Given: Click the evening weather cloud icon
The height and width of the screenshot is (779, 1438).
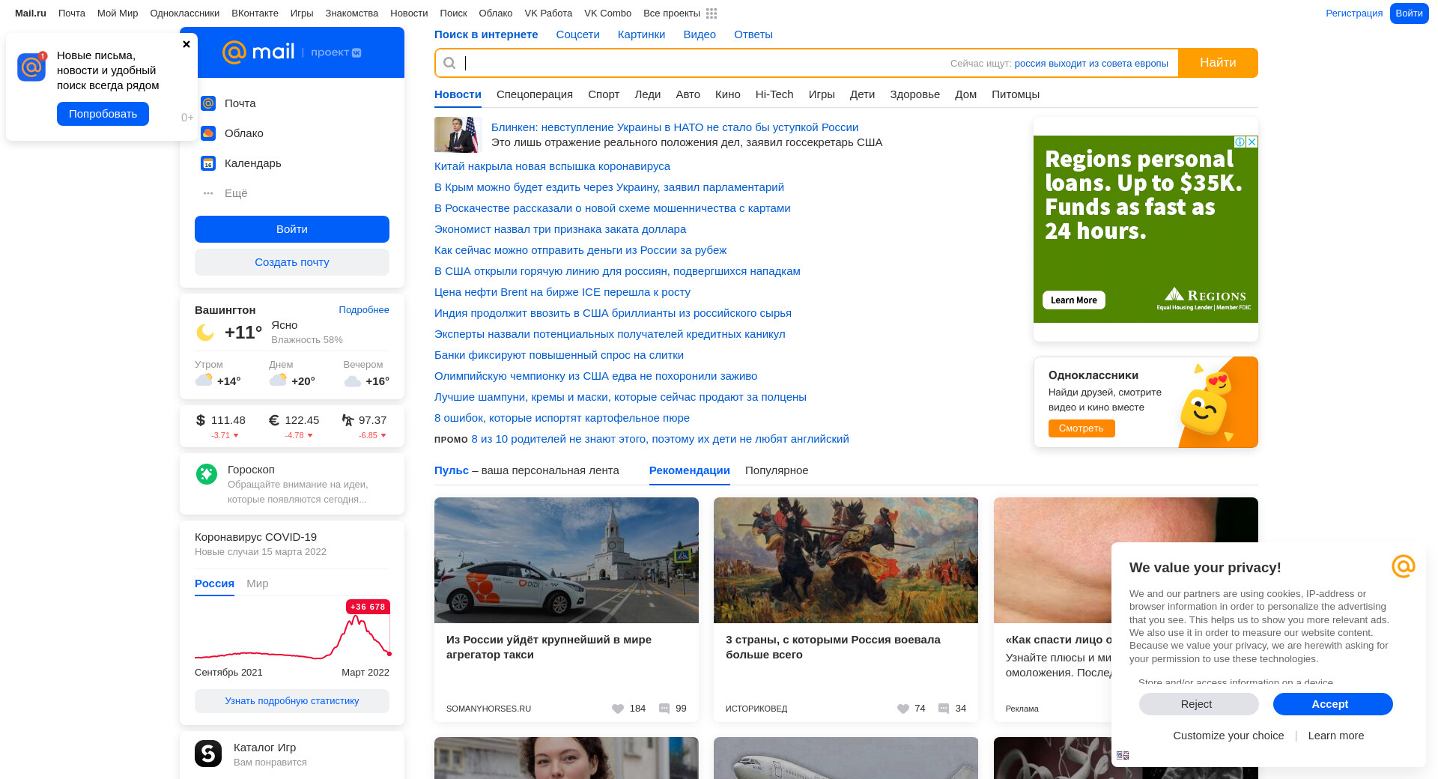Looking at the screenshot, I should pos(353,381).
